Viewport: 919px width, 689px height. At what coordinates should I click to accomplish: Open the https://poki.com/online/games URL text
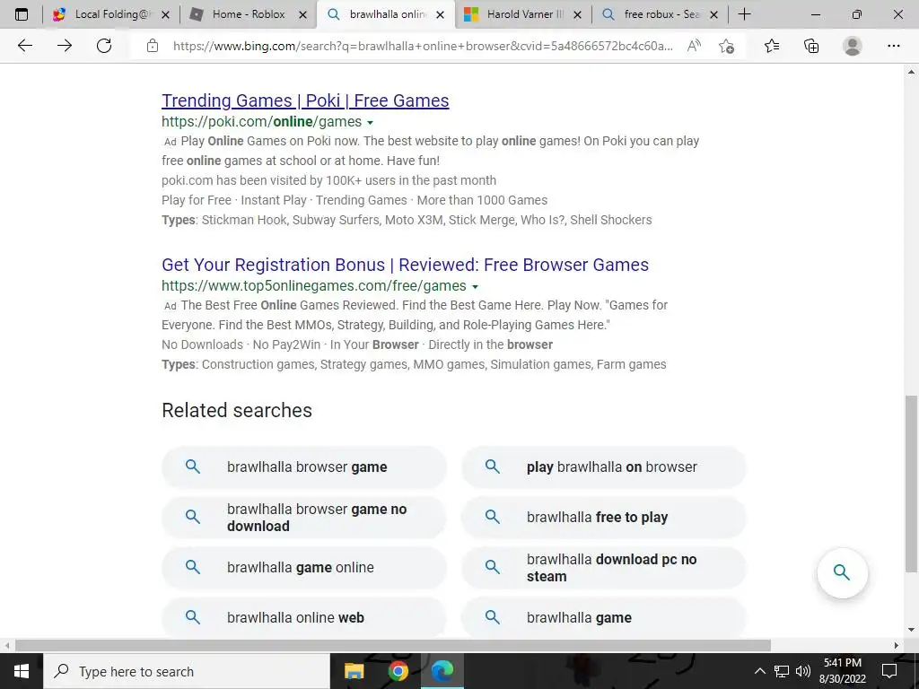click(x=261, y=121)
